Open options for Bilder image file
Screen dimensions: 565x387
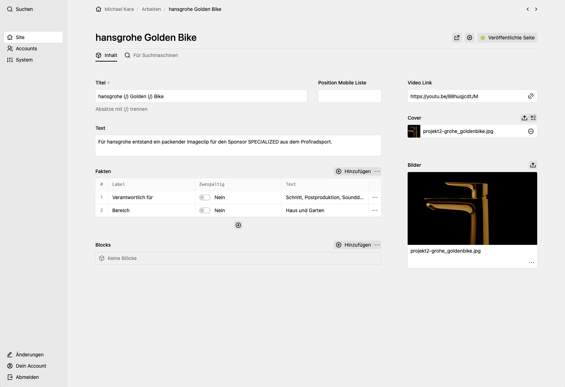[x=532, y=262]
